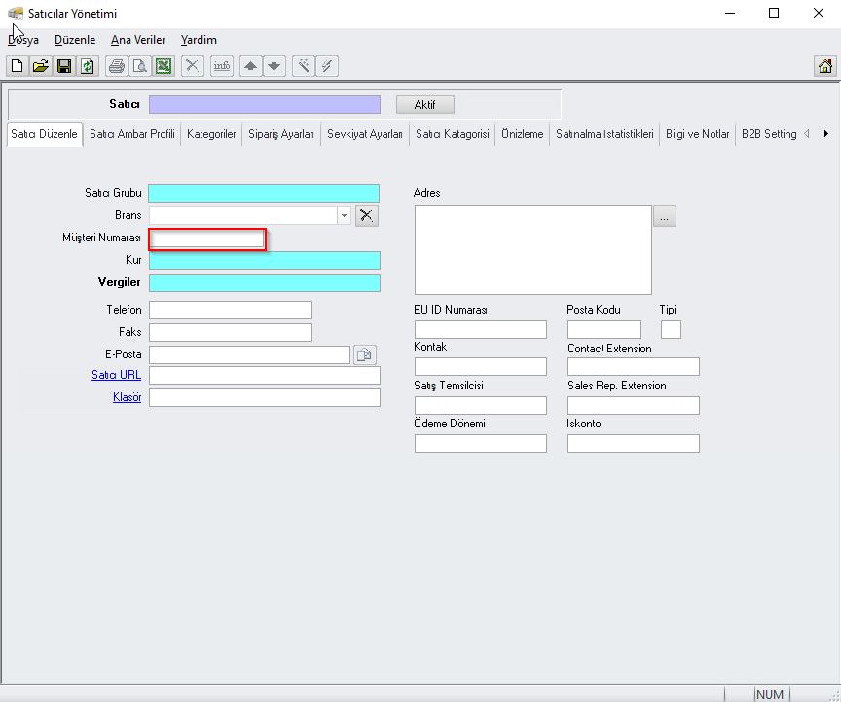The image size is (841, 702).
Task: Switch to the Sipariş Ayarları tab
Action: pyautogui.click(x=281, y=134)
